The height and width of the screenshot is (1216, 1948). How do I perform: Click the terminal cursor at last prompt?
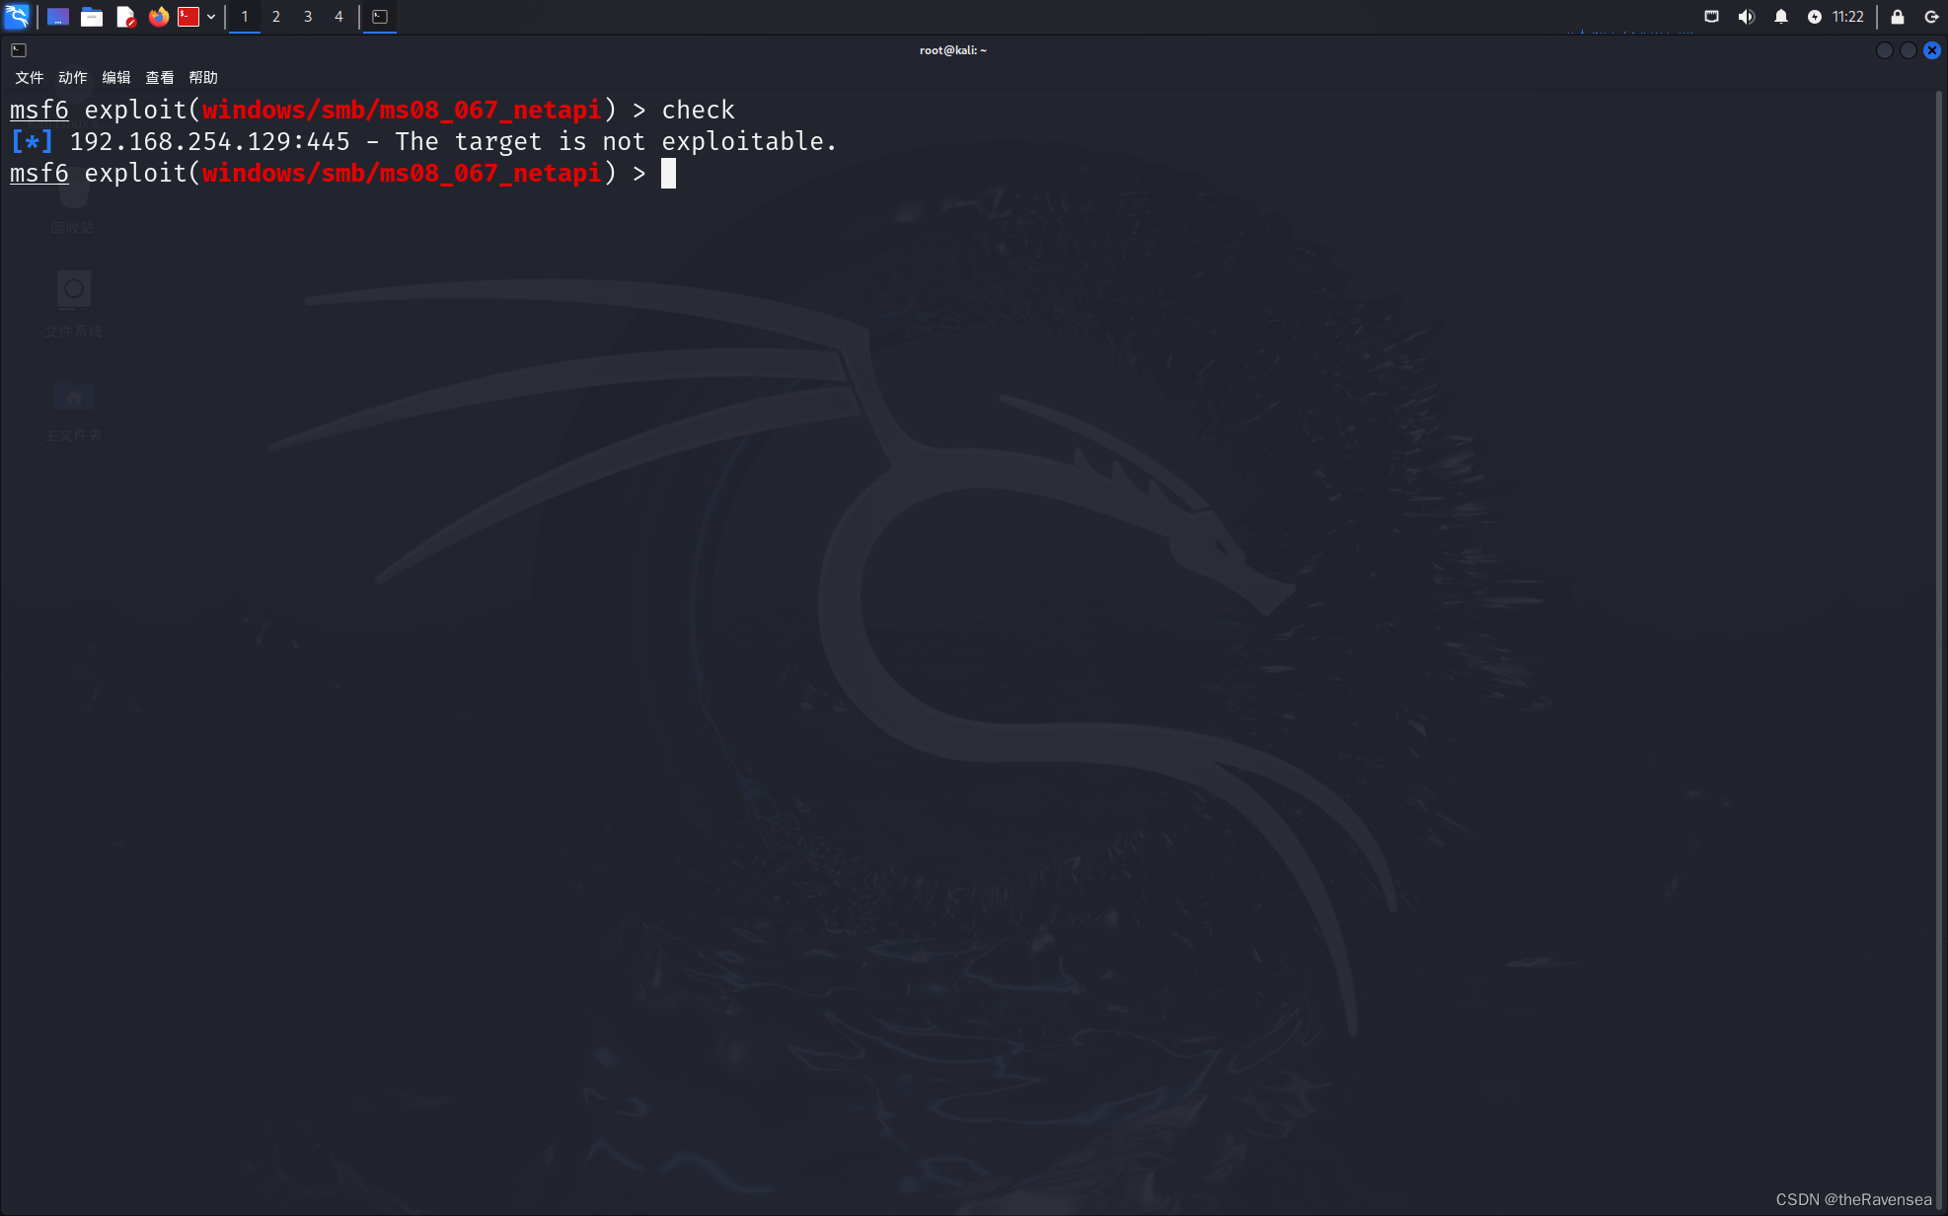(668, 174)
